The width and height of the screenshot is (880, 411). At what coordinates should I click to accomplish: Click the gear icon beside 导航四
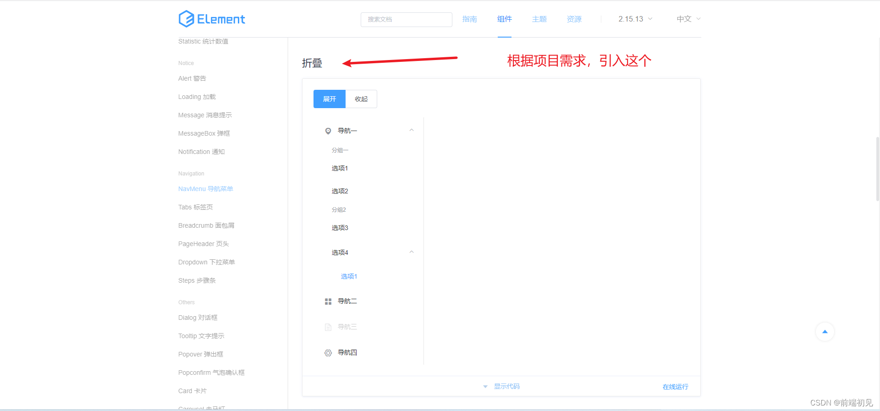pyautogui.click(x=328, y=353)
